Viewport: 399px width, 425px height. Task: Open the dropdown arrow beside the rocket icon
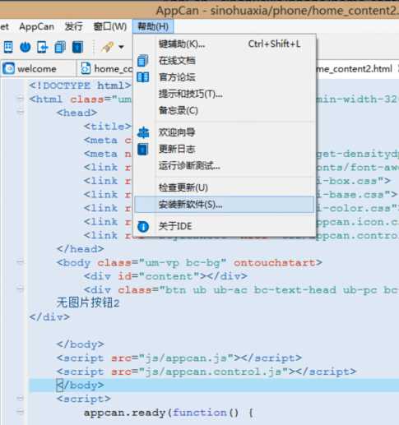coord(121,47)
